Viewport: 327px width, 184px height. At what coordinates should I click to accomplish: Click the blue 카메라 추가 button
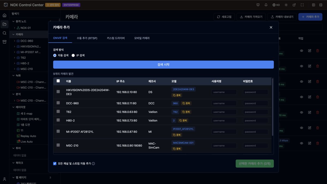coord(310,17)
